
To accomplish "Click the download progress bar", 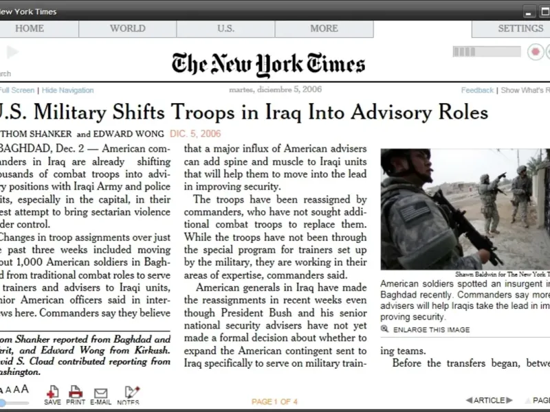I will click(487, 52).
